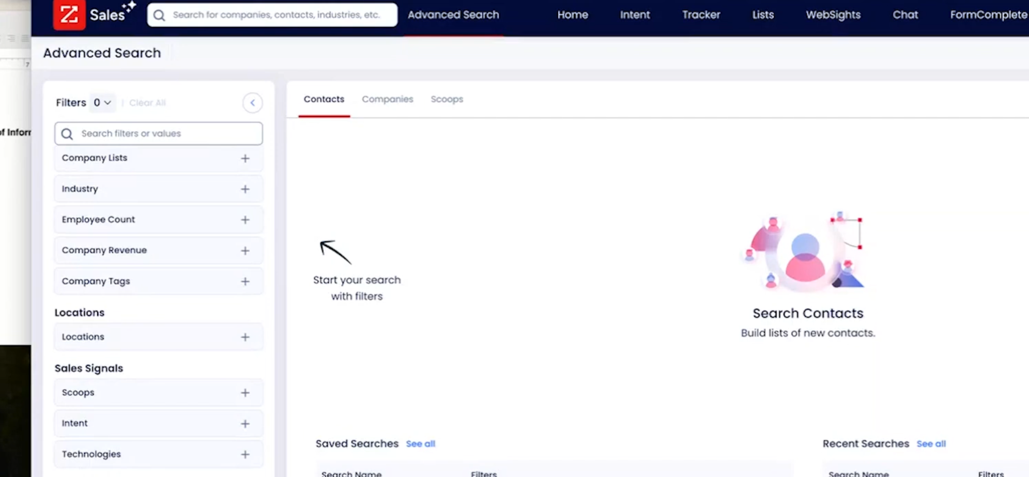
Task: Click the plus icon beside Company Revenue
Action: point(245,251)
